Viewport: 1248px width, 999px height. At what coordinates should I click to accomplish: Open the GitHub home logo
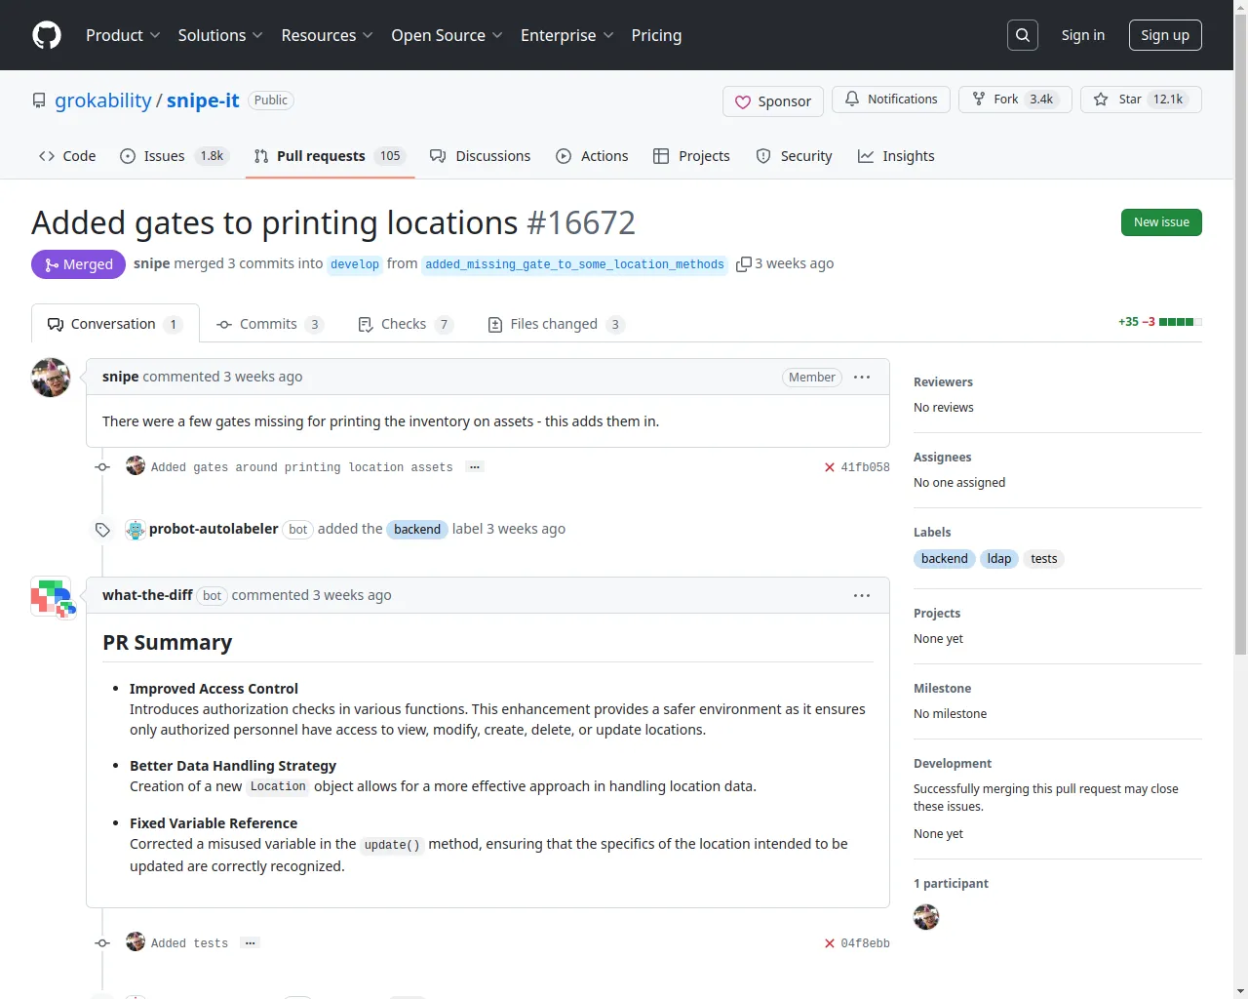point(47,35)
